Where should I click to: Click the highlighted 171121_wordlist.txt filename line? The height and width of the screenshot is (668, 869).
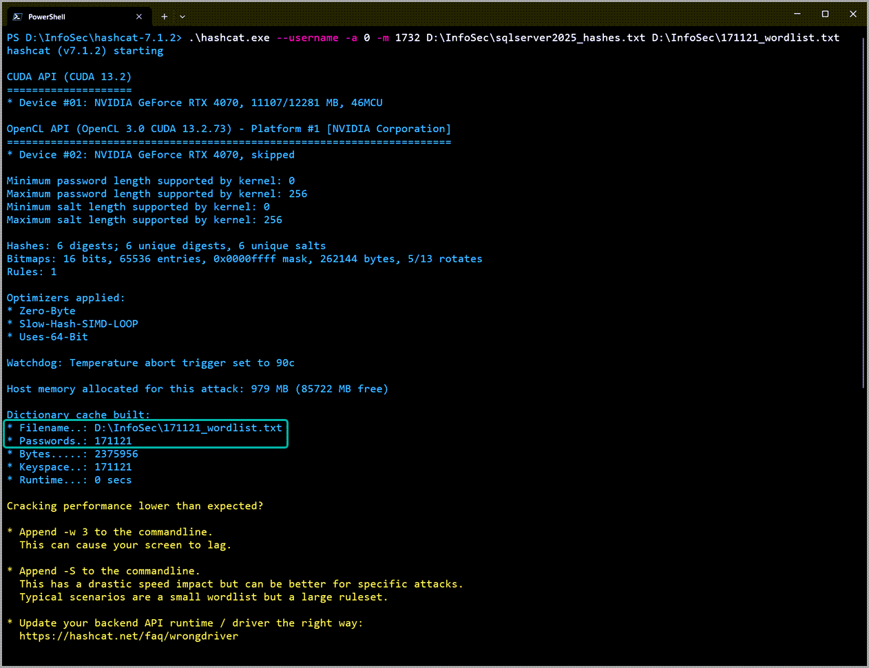coord(145,427)
